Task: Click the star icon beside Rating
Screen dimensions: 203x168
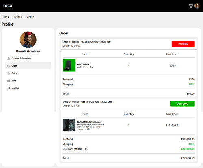Action: coord(9,73)
